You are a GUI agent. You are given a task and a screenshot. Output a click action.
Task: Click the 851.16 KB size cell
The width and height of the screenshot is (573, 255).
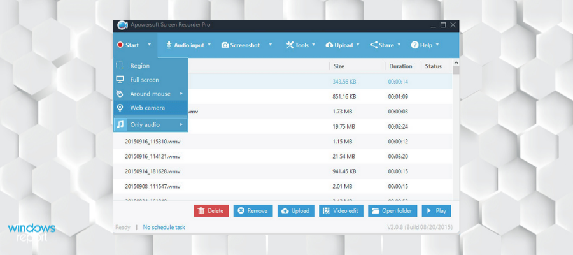point(344,97)
